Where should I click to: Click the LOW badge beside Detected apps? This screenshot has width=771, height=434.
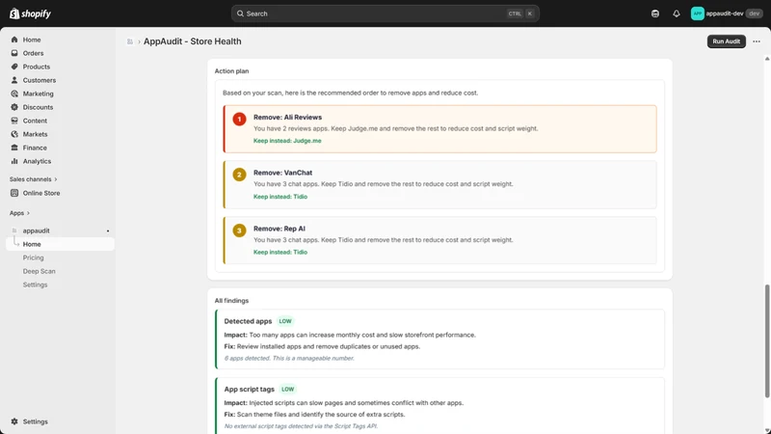(285, 321)
